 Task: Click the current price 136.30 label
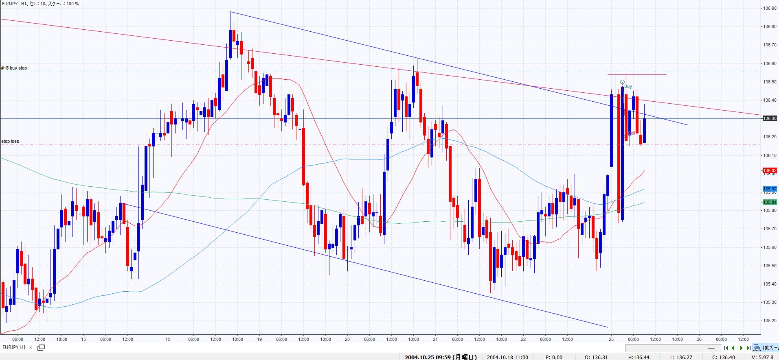pos(769,118)
